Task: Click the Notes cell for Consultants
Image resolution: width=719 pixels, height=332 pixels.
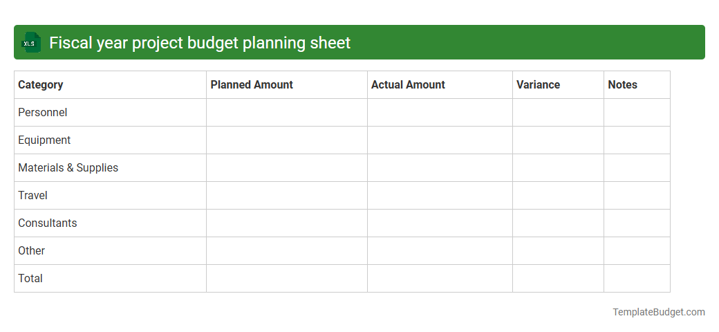Action: click(637, 223)
